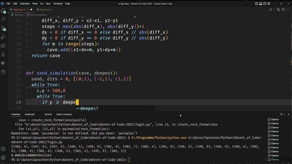
Task: Open the Manage gear menu
Action: pos(3,158)
